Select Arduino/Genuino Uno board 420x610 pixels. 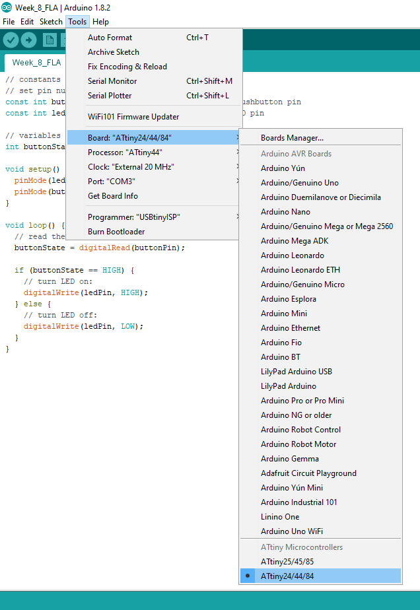(x=299, y=183)
